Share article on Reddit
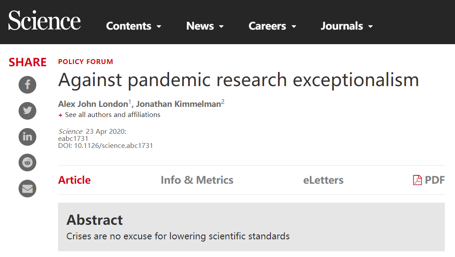Viewport: 455px width, 257px height. [27, 163]
